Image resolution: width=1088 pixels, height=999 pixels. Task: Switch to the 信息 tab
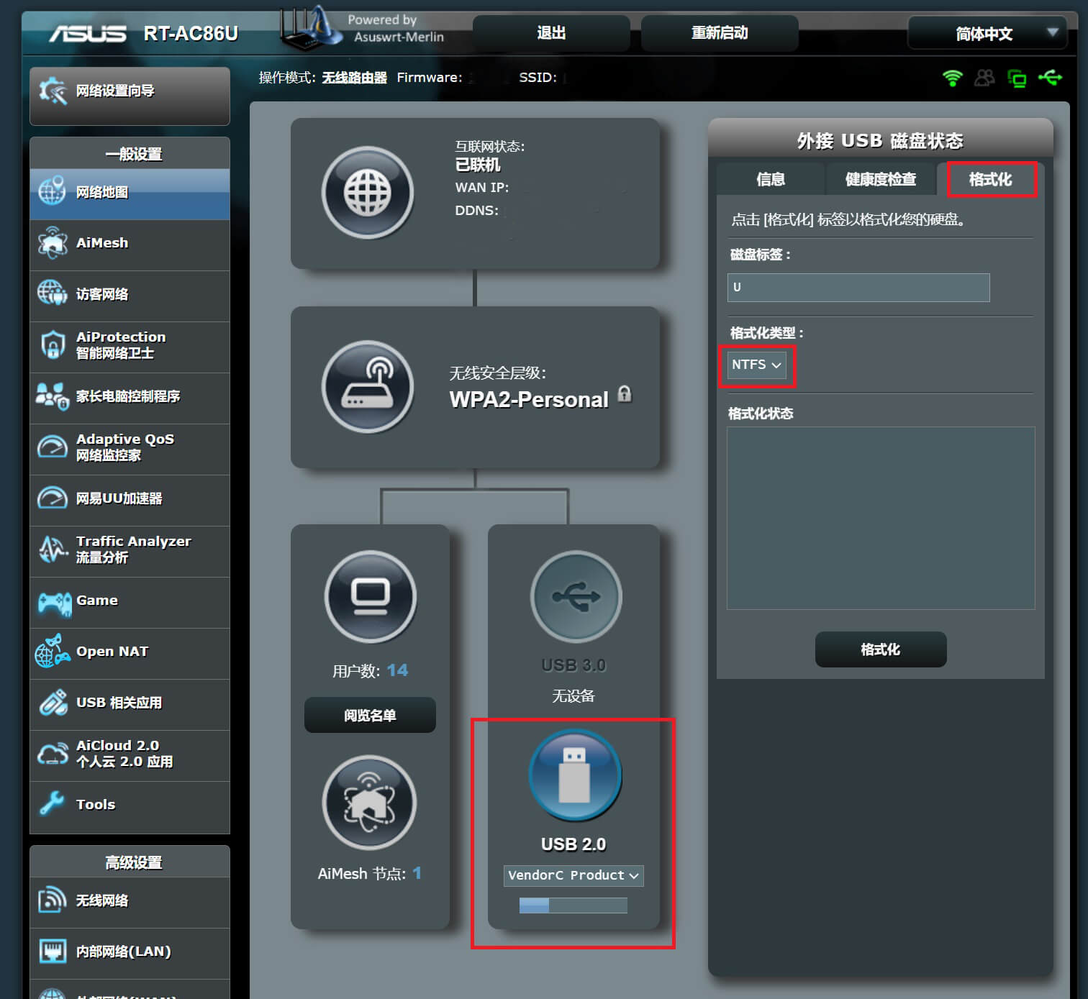pyautogui.click(x=770, y=179)
